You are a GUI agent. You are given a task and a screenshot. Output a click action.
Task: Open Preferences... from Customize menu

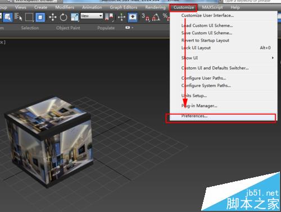coord(224,116)
